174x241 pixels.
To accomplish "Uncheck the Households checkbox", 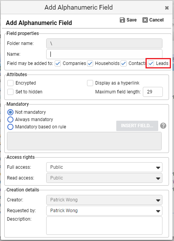I will [90, 63].
